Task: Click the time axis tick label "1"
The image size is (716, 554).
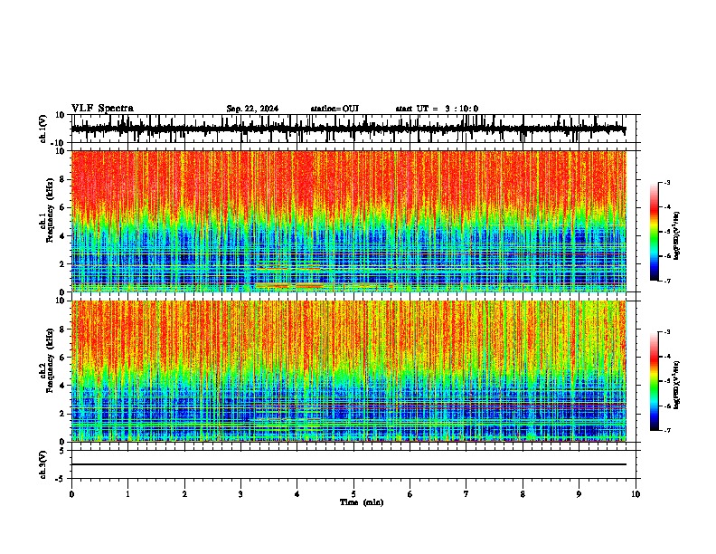Action: pos(127,494)
